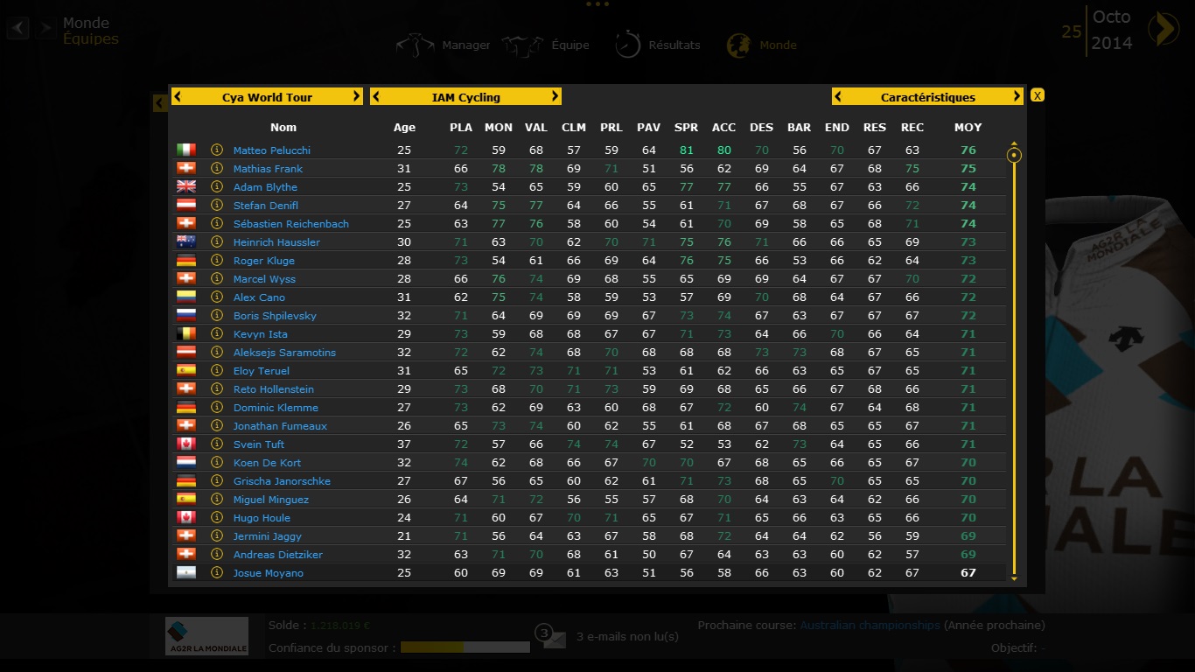Sort riders by CLM column
The image size is (1195, 672).
click(574, 128)
